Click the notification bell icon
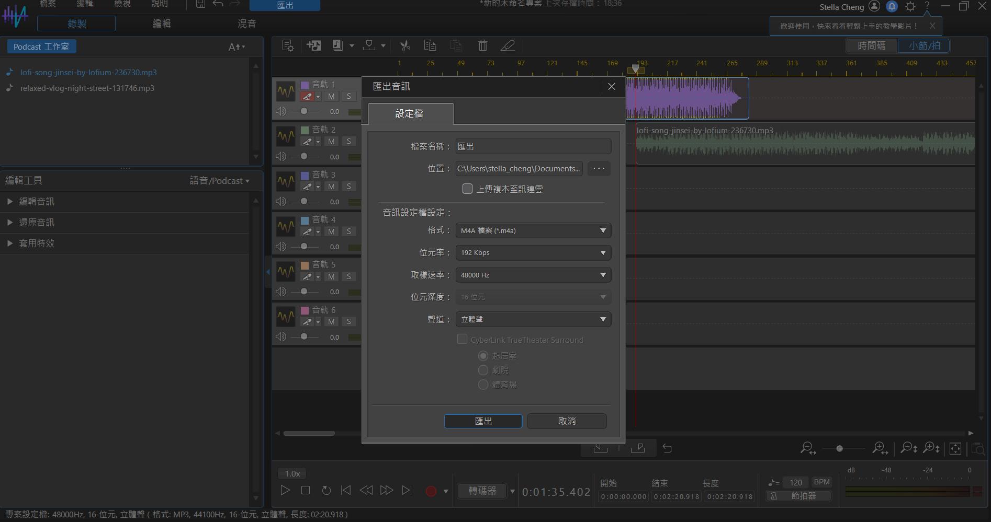The width and height of the screenshot is (991, 522). point(892,7)
